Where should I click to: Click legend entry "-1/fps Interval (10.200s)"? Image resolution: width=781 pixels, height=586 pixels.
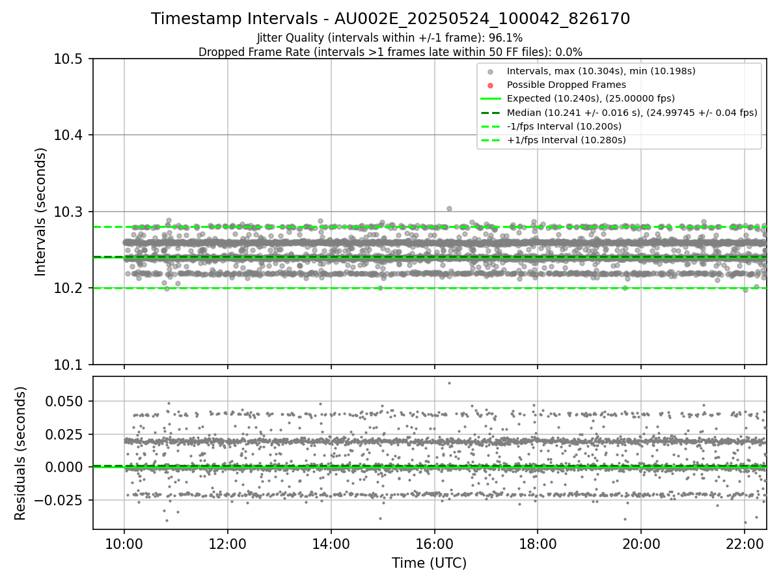(564, 126)
